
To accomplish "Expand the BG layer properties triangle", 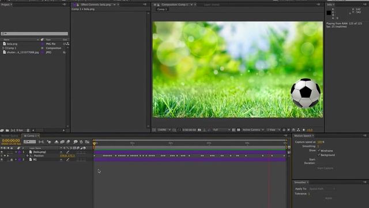I will pos(16,159).
